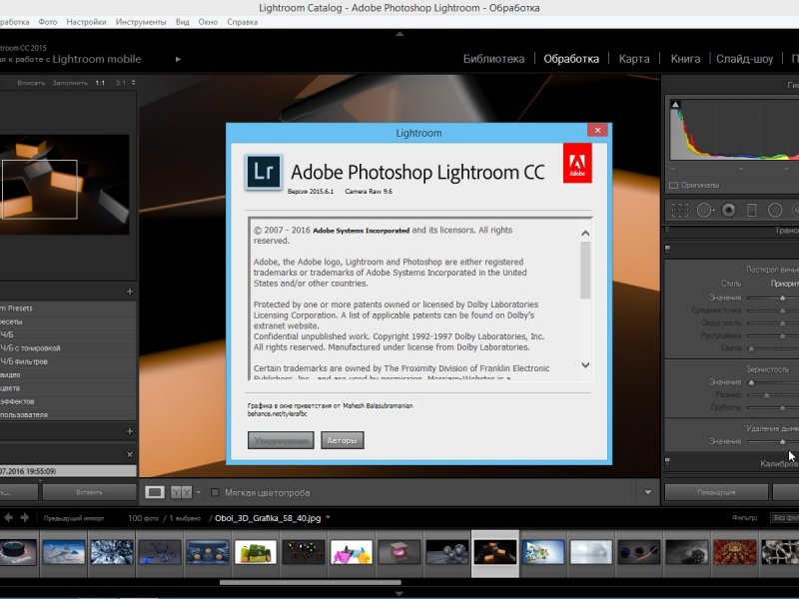Select the Red Eye Correction tool
The image size is (799, 599).
click(729, 210)
